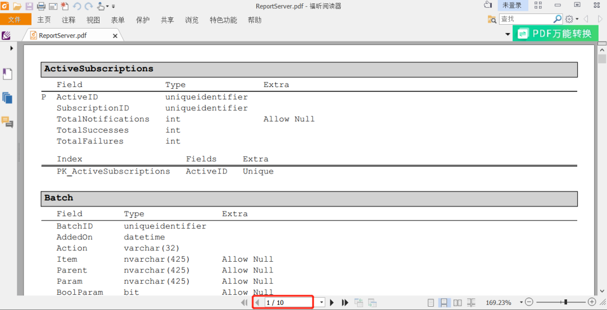This screenshot has width=607, height=310.
Task: Click the zoom slider handle
Action: tap(566, 302)
